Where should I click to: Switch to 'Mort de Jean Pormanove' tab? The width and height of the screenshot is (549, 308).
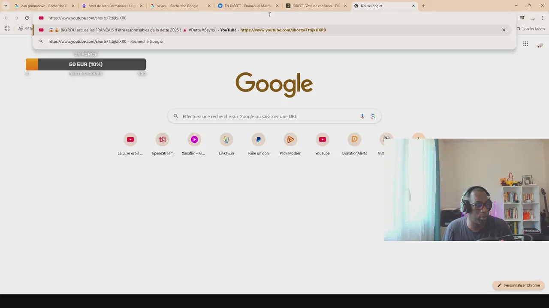coord(112,6)
